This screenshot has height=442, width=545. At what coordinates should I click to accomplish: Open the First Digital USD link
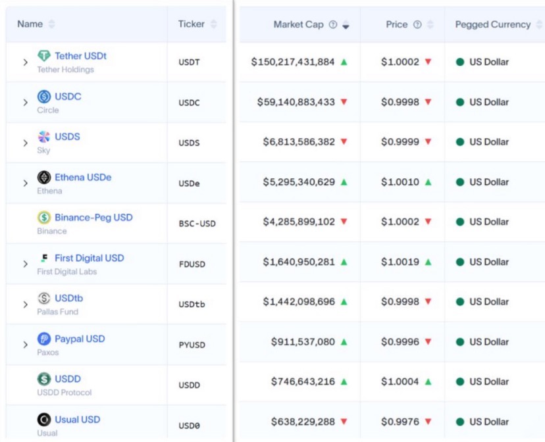[x=89, y=258]
